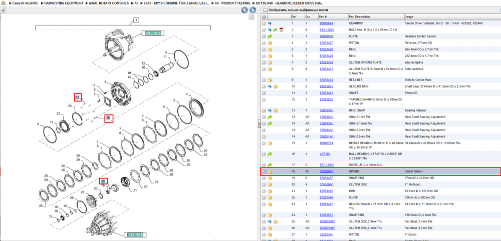The width and height of the screenshot is (501, 241).
Task: Add SNAP RING 87281501 with plus icon
Action: click(264, 215)
